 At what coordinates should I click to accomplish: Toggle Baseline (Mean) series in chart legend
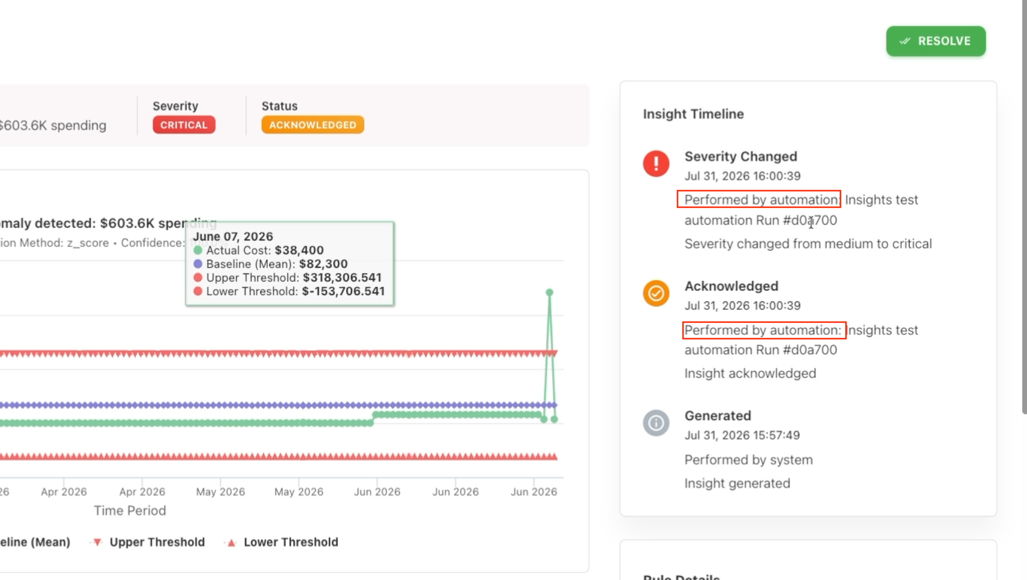pos(35,542)
